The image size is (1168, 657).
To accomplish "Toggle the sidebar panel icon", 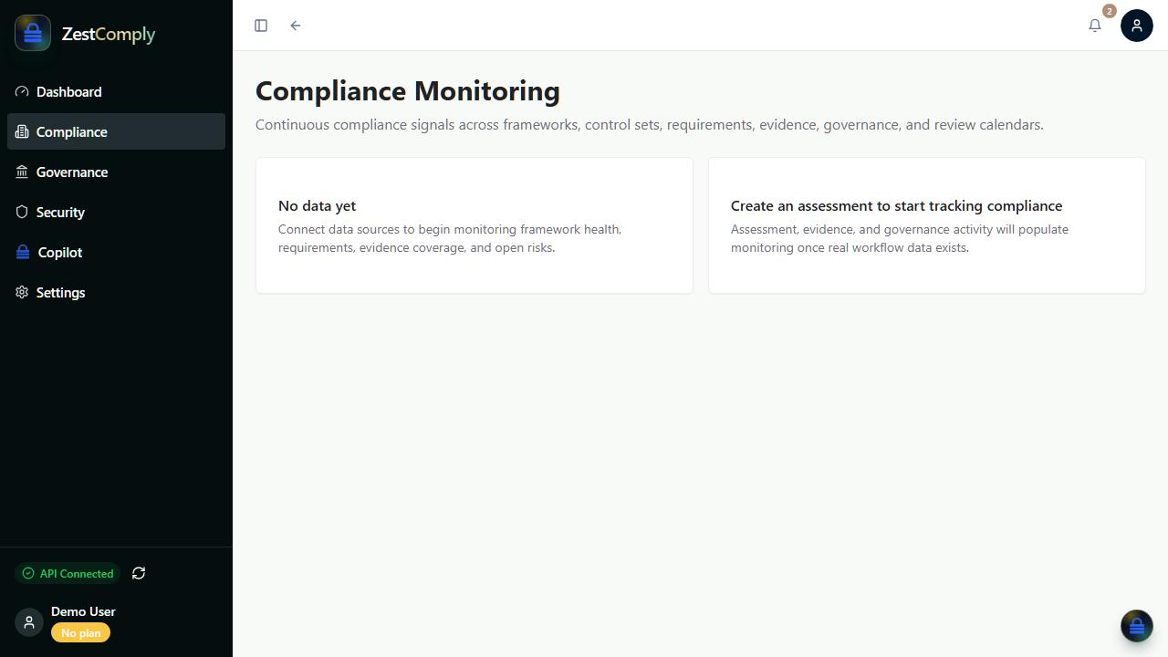I will (x=261, y=26).
